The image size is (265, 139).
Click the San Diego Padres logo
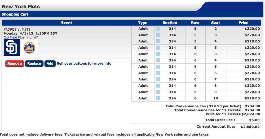12,47
